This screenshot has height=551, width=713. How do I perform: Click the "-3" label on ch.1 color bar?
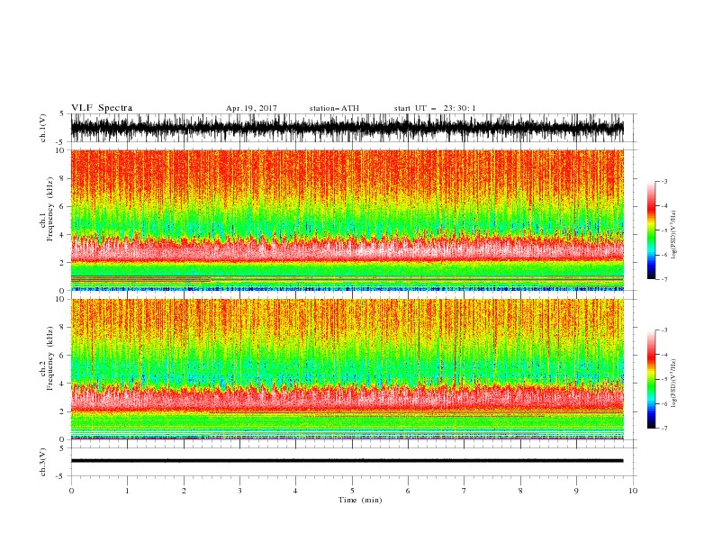pos(663,181)
